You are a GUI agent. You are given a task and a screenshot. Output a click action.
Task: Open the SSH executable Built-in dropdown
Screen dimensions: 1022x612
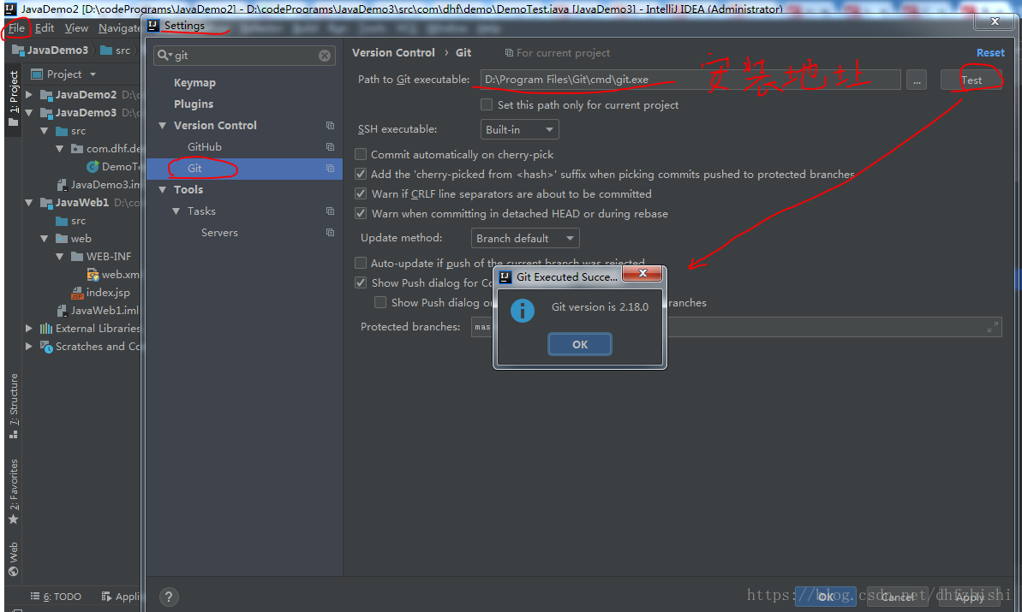point(519,129)
